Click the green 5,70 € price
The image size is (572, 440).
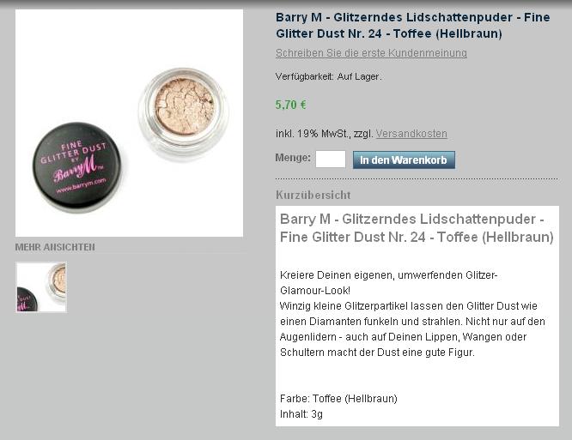[x=291, y=105]
